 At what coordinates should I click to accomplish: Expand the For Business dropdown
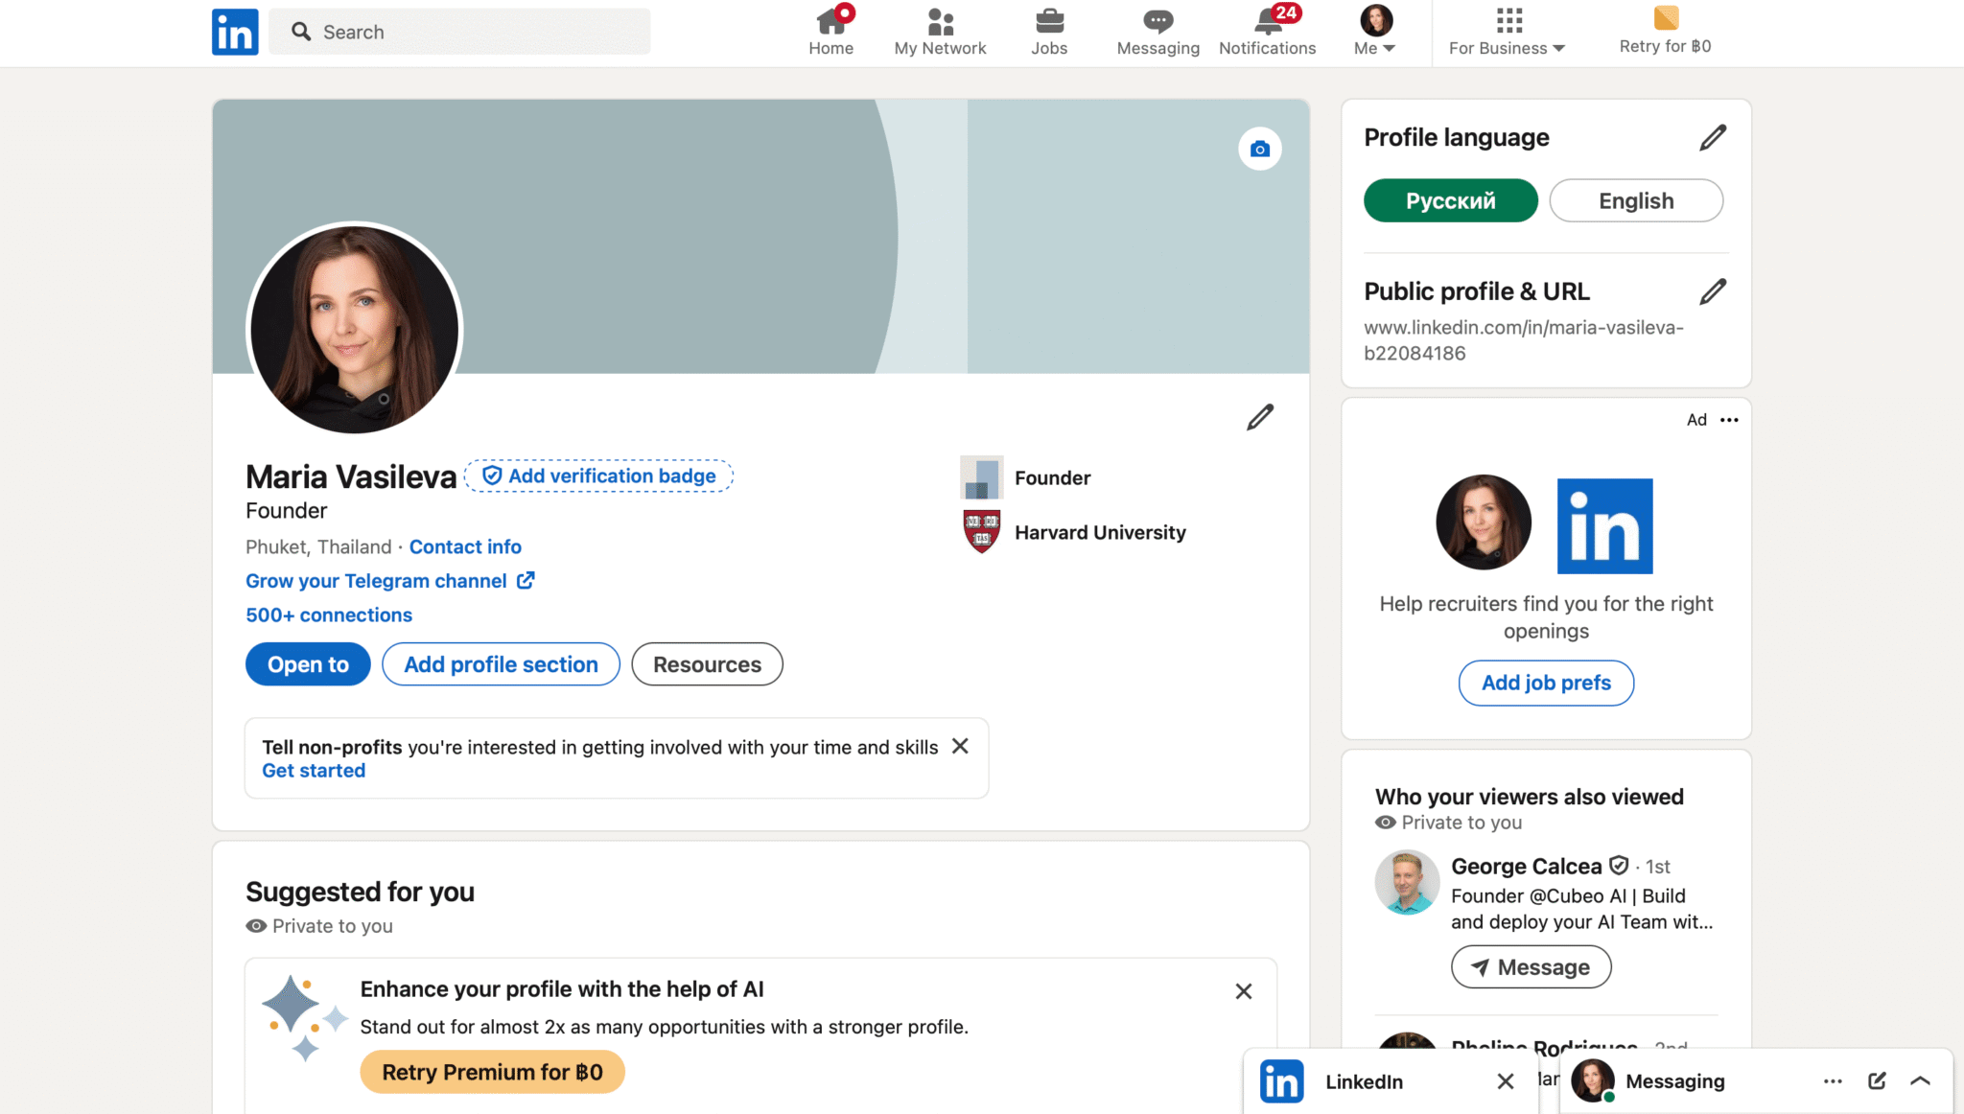tap(1507, 48)
